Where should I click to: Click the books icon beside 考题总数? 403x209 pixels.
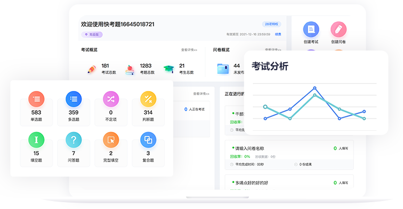(x=130, y=70)
